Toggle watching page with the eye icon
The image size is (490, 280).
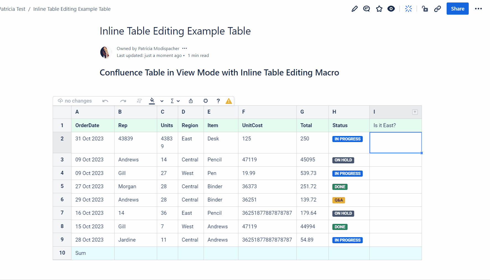[391, 9]
